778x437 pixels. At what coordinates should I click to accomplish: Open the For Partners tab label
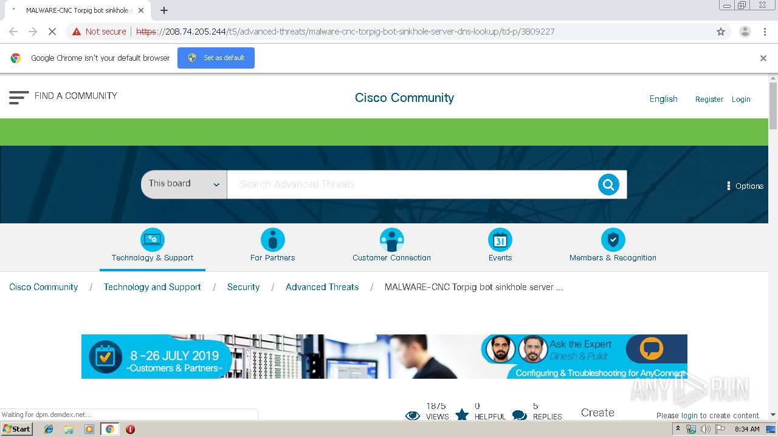pyautogui.click(x=273, y=258)
